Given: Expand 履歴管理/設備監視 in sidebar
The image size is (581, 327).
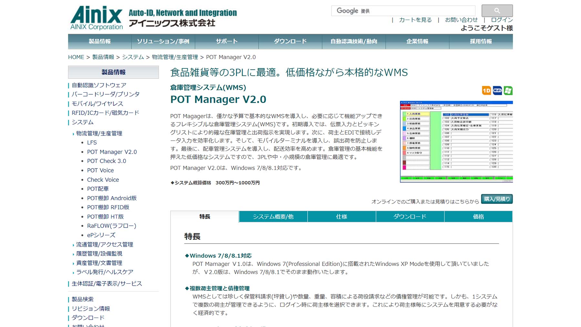Looking at the screenshot, I should (99, 254).
